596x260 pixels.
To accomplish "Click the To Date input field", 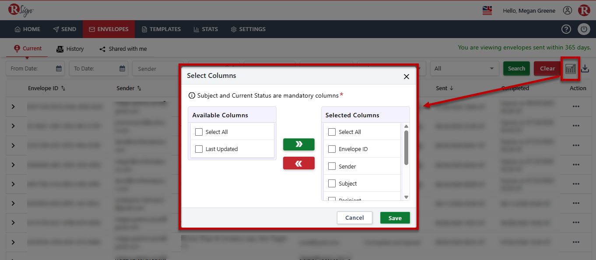I will coord(98,69).
